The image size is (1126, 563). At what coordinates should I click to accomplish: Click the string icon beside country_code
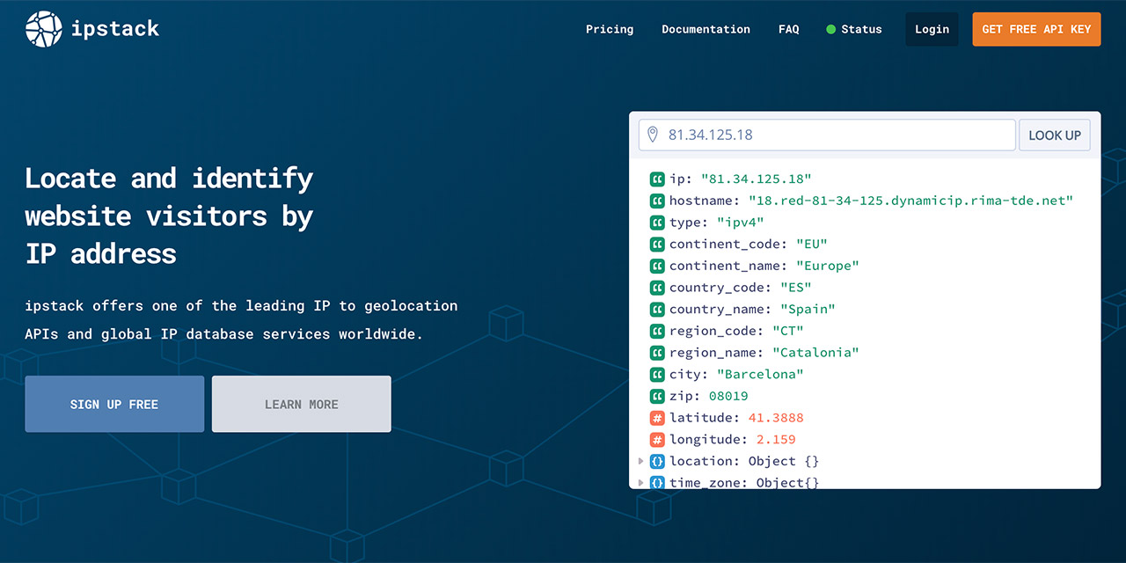coord(657,288)
